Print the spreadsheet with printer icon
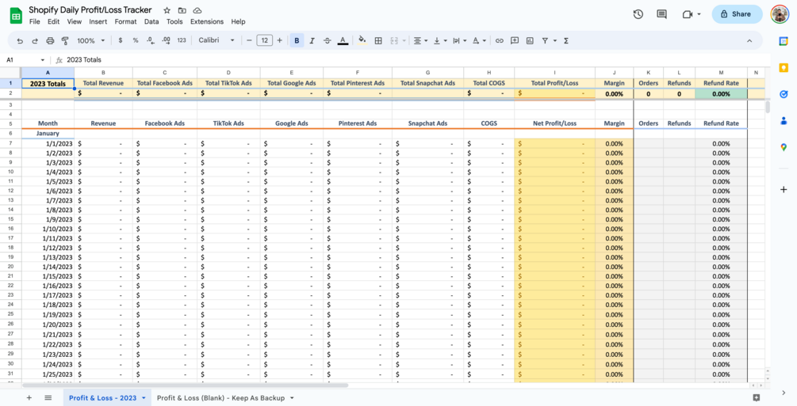 pyautogui.click(x=50, y=40)
